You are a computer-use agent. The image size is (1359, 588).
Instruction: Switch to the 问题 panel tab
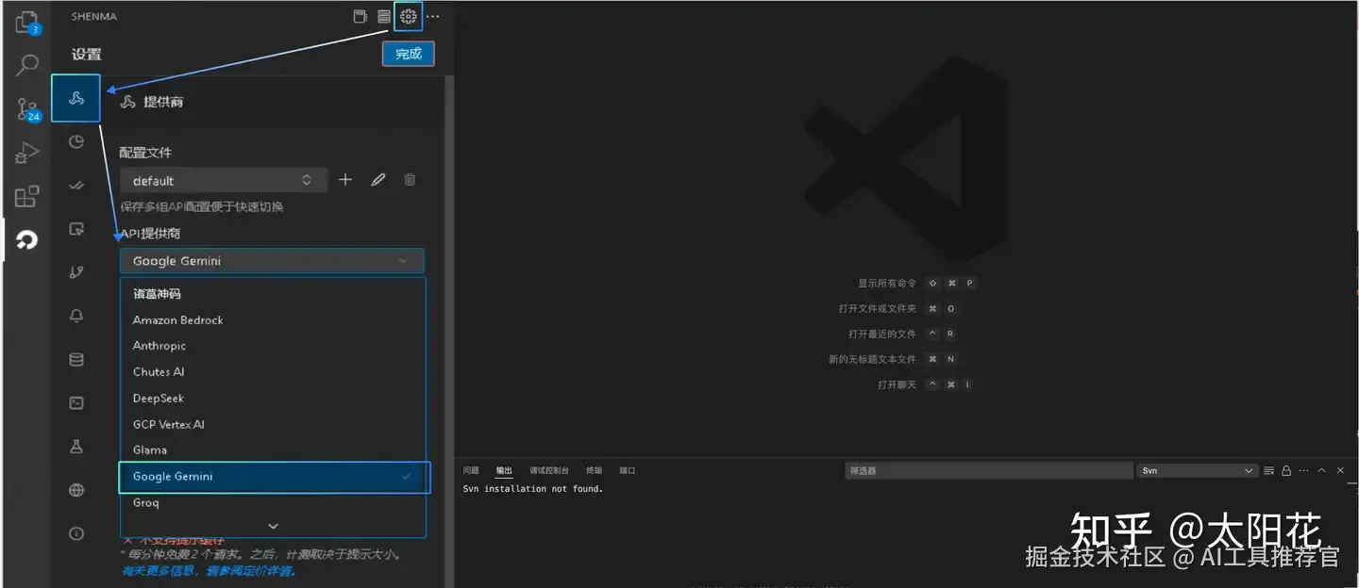click(471, 470)
